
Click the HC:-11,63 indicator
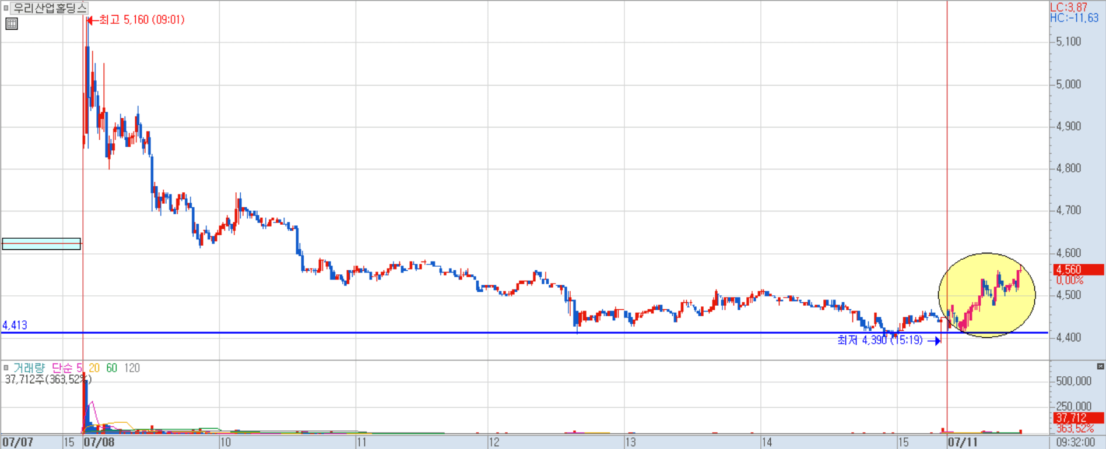click(x=1074, y=18)
